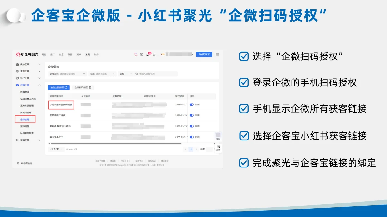
Task: Open the 侵权投诉 footer link
Action: point(152,161)
